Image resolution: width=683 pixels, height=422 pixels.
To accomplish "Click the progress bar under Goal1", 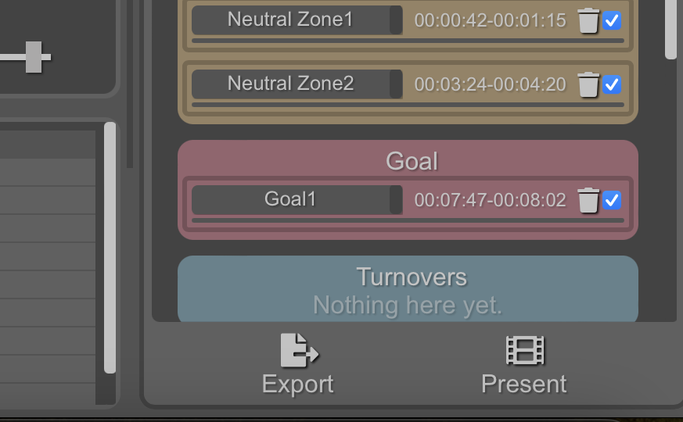I will point(408,220).
